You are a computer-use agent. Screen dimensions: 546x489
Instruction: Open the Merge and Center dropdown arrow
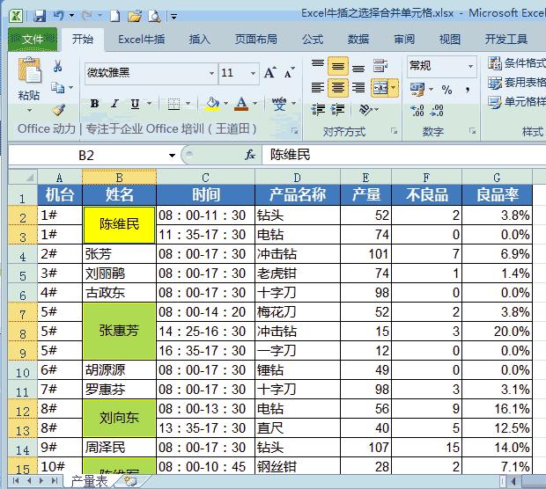(x=394, y=88)
